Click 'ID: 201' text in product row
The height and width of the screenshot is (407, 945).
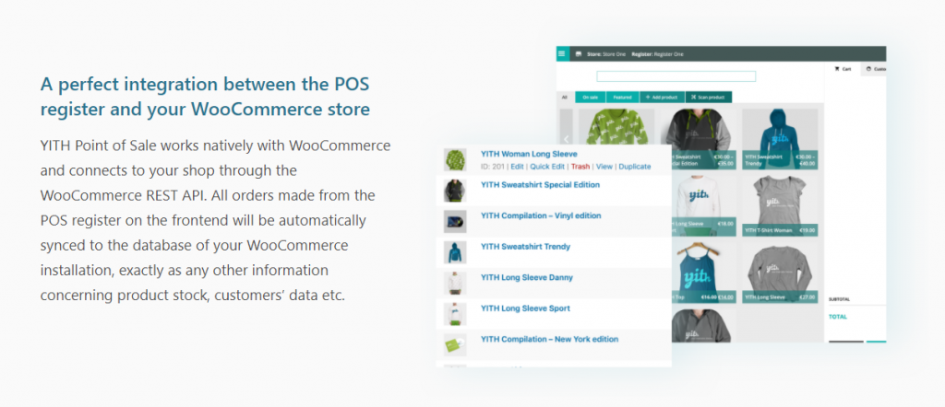[x=493, y=167]
